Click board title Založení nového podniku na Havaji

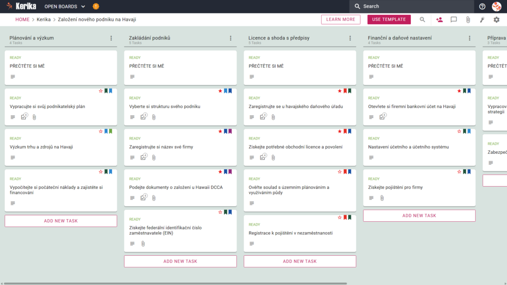point(97,19)
